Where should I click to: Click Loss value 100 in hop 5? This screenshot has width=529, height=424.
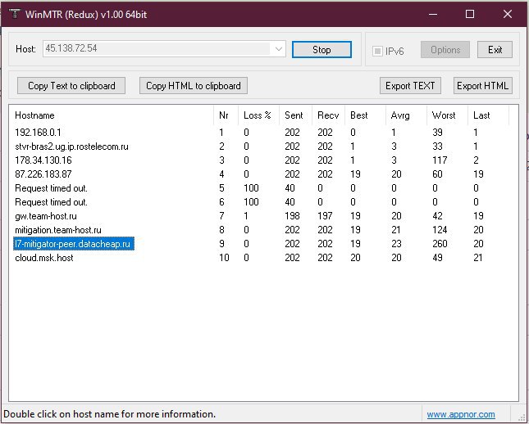click(x=251, y=188)
